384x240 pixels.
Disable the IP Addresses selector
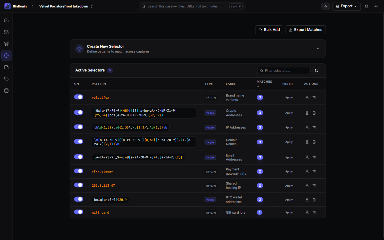point(79,127)
